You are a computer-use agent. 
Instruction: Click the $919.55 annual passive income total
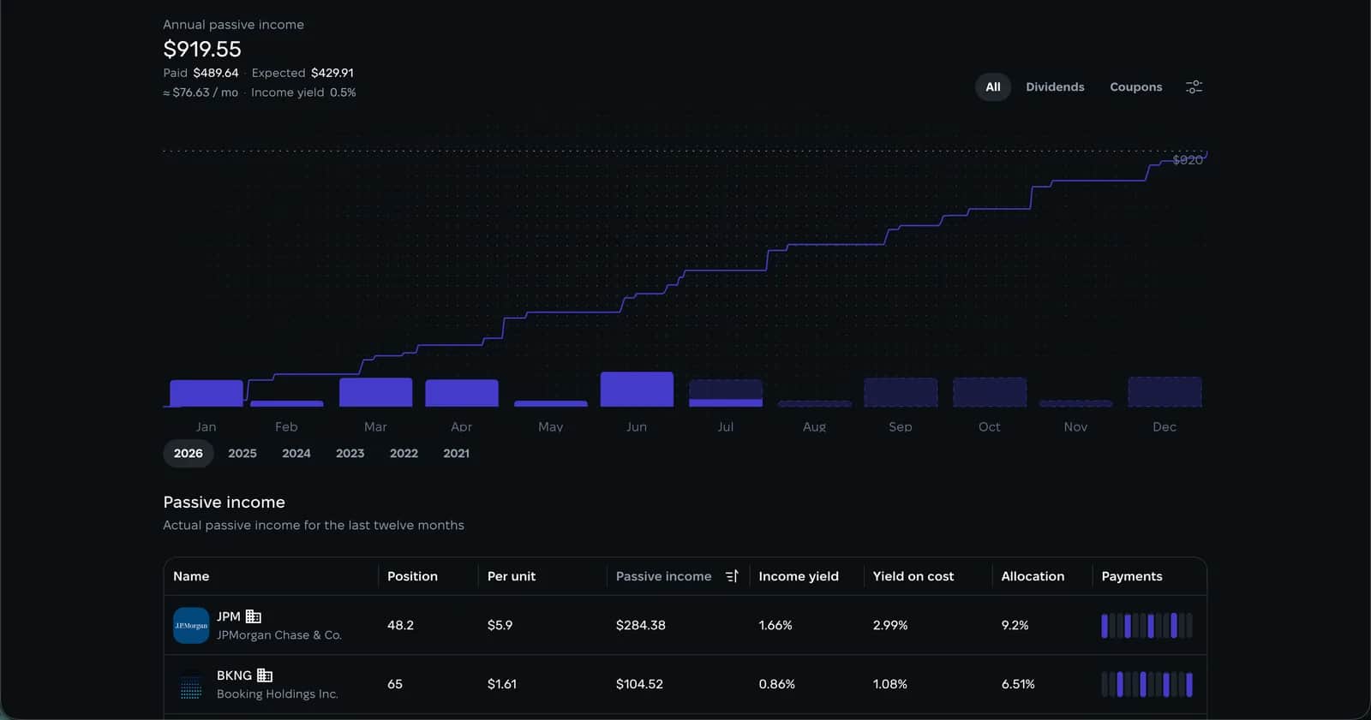202,49
